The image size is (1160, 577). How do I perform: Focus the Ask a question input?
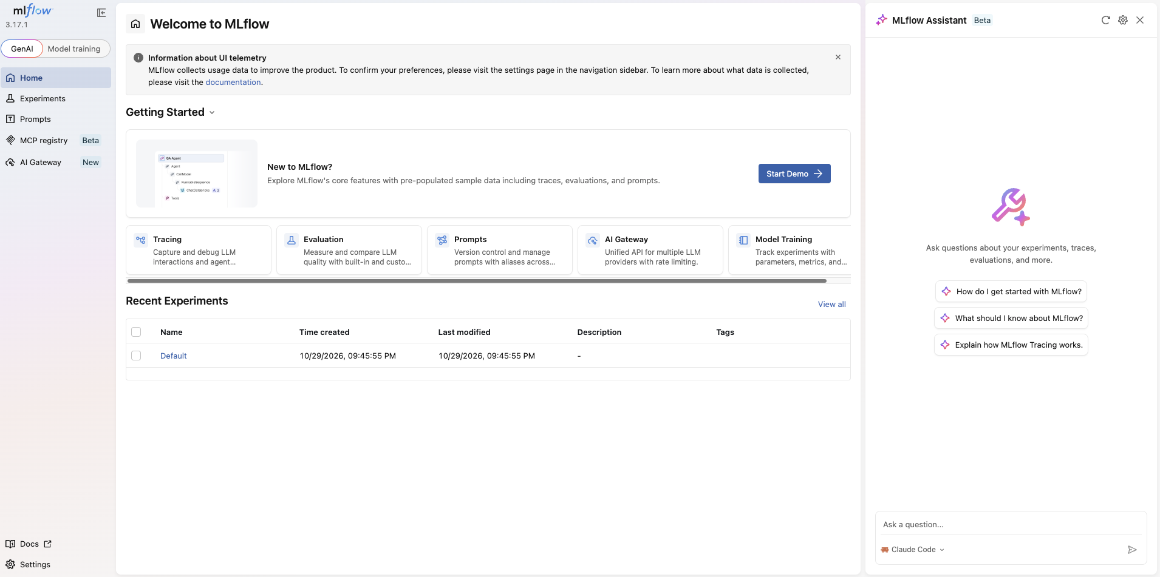tap(1011, 524)
